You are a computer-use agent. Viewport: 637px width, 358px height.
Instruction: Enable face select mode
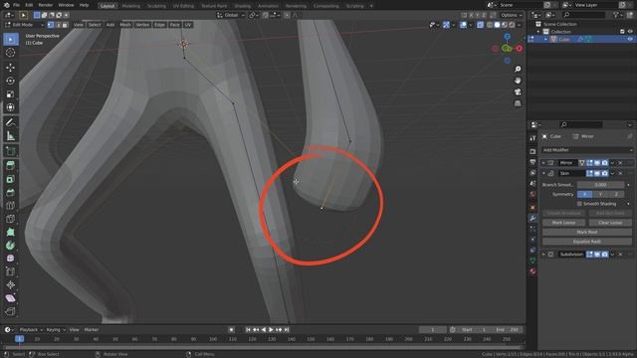point(65,25)
